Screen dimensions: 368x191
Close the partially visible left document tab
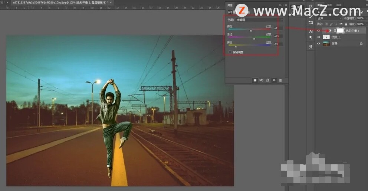click(7, 2)
